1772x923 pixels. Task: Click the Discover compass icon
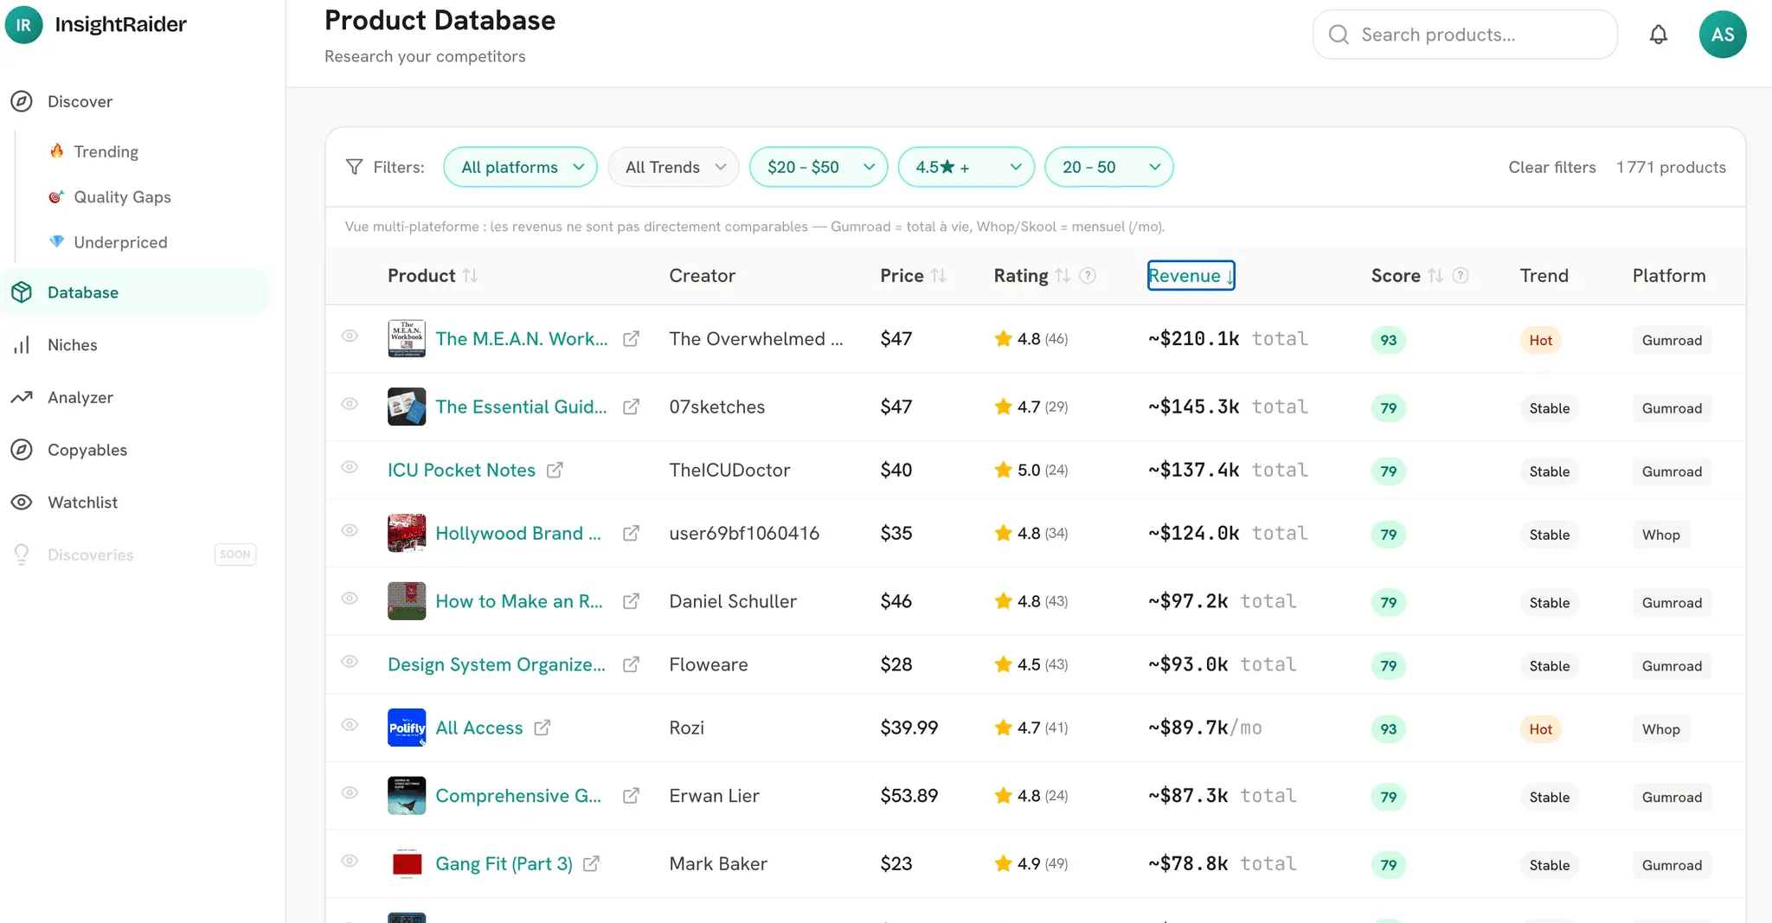tap(22, 101)
